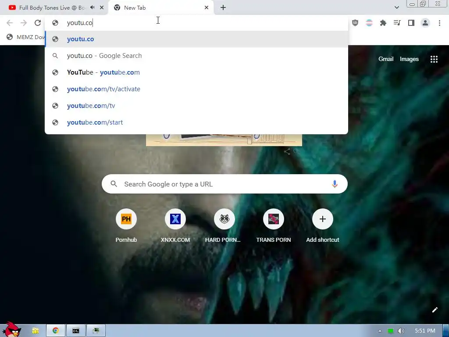Start voice search with microphone
The width and height of the screenshot is (449, 337).
pos(335,184)
